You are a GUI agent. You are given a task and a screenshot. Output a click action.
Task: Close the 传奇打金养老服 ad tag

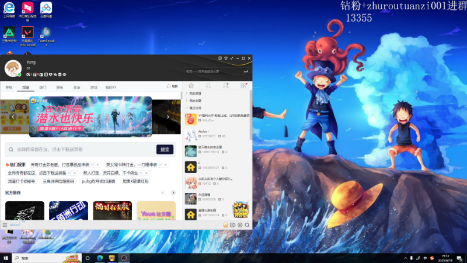point(97,165)
